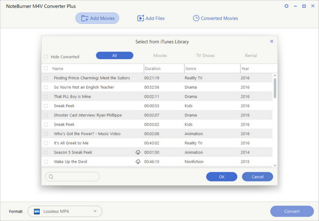Toggle the Hide Converted checkbox
The height and width of the screenshot is (221, 319).
pyautogui.click(x=46, y=57)
